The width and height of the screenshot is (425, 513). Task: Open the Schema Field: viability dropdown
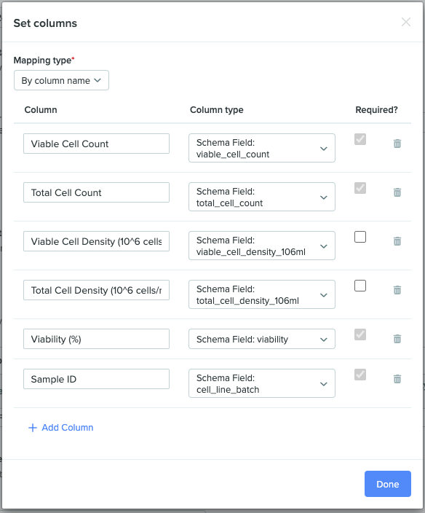coord(262,339)
